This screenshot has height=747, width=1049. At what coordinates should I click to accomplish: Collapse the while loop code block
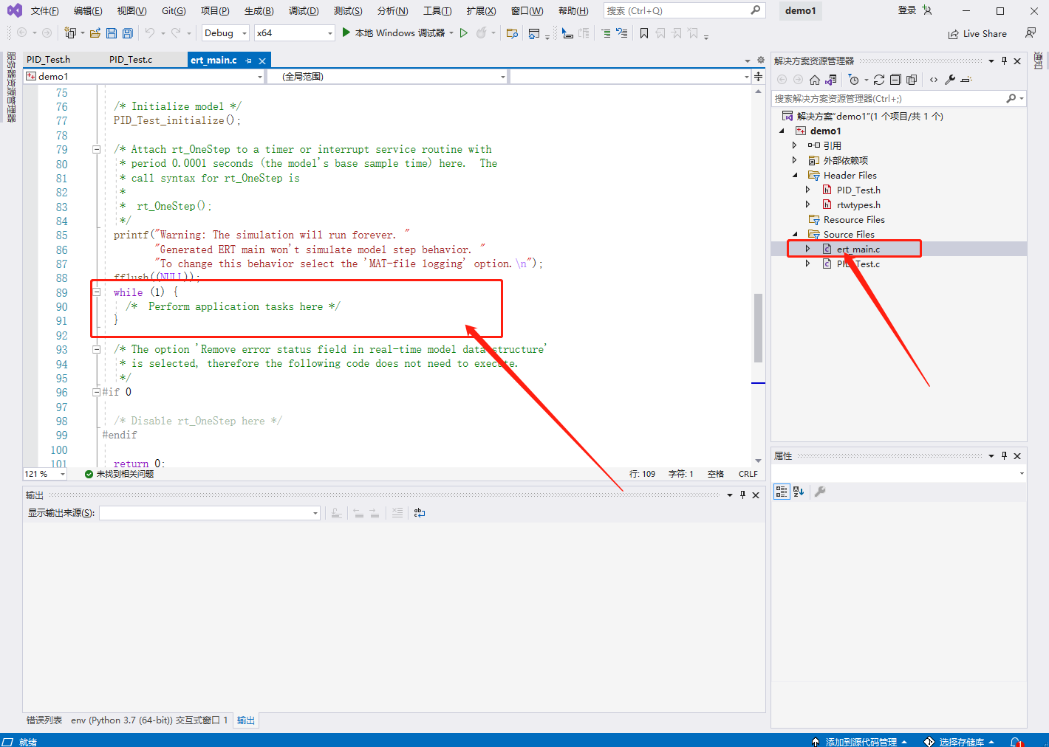[x=96, y=292]
